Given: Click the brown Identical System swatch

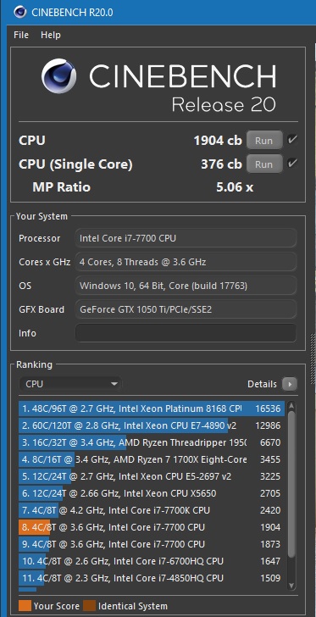Looking at the screenshot, I should pos(89,606).
